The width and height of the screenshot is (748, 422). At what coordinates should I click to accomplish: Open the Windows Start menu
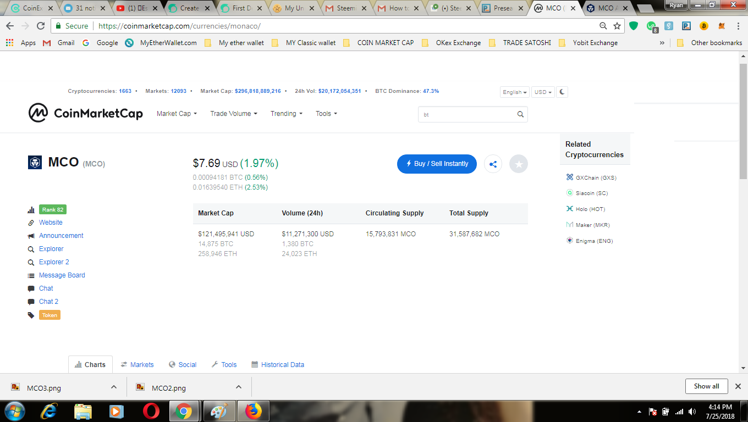[14, 411]
